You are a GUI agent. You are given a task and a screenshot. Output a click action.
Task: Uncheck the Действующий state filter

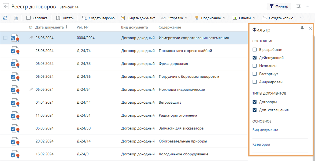click(x=255, y=58)
